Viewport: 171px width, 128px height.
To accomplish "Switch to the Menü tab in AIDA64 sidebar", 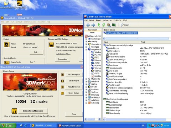I will (x=92, y=32).
